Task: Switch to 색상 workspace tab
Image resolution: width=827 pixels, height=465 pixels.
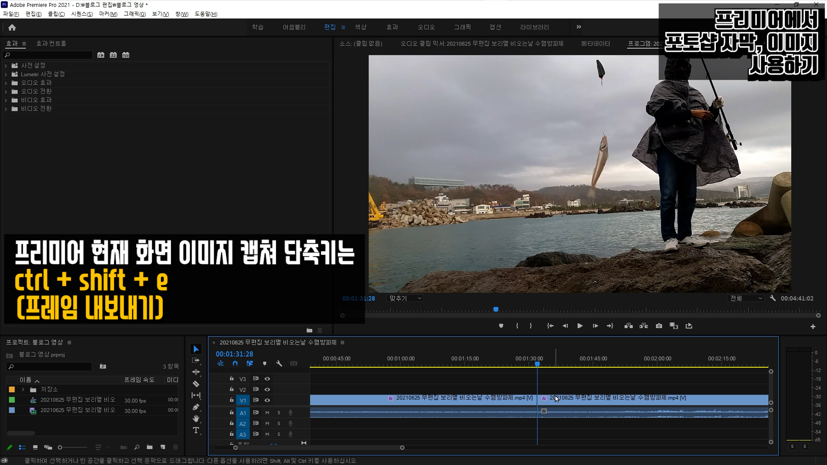Action: (361, 27)
